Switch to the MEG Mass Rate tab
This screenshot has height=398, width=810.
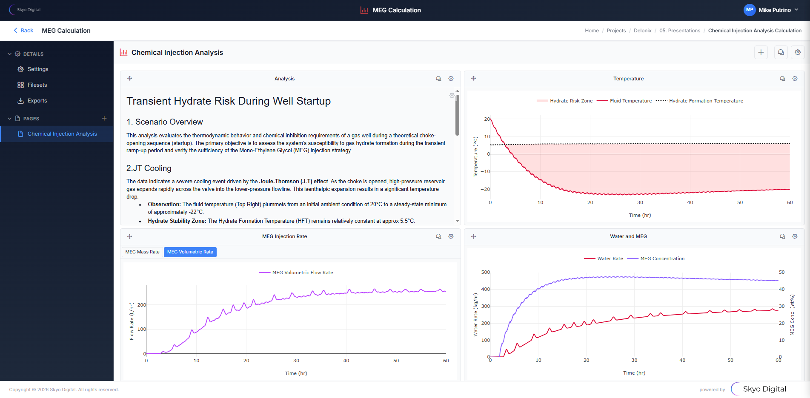142,252
